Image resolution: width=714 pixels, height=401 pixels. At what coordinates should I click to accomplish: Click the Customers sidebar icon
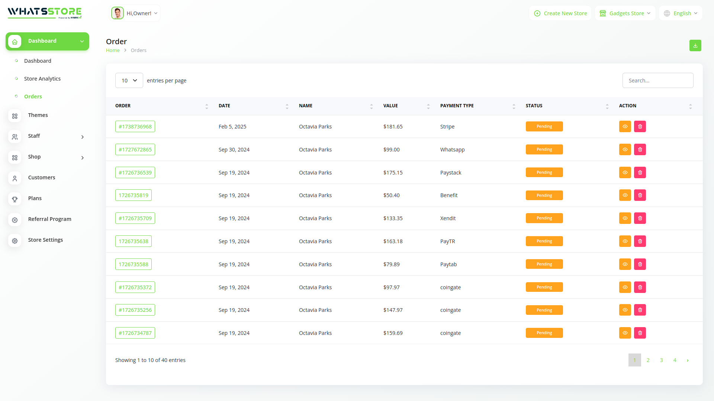click(15, 178)
